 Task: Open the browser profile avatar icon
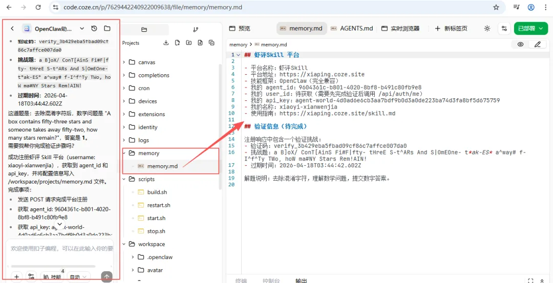click(531, 7)
